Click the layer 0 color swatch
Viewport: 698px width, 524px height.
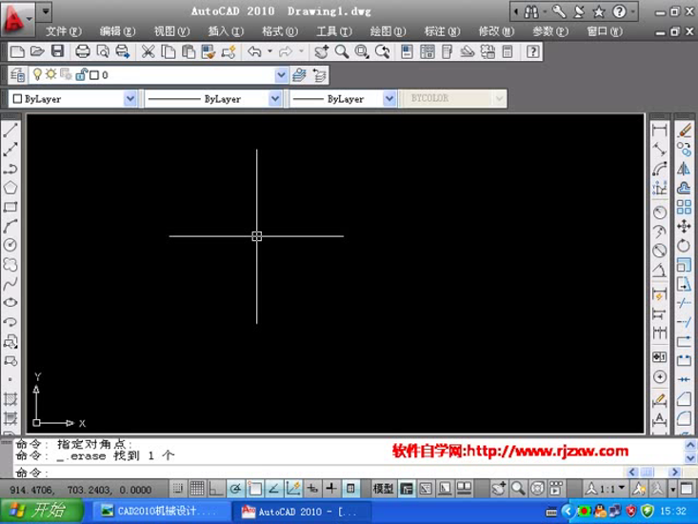pyautogui.click(x=94, y=75)
